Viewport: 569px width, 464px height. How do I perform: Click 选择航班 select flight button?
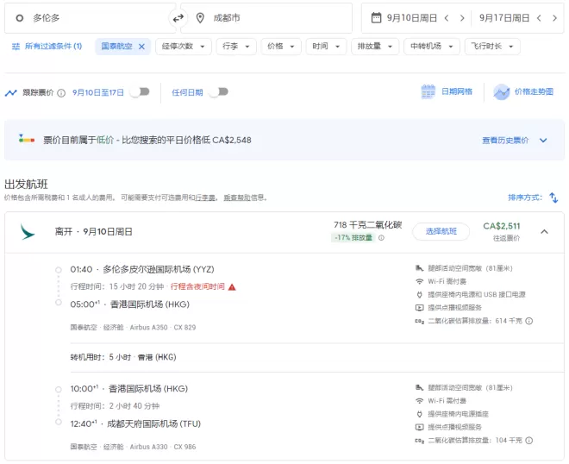[441, 231]
